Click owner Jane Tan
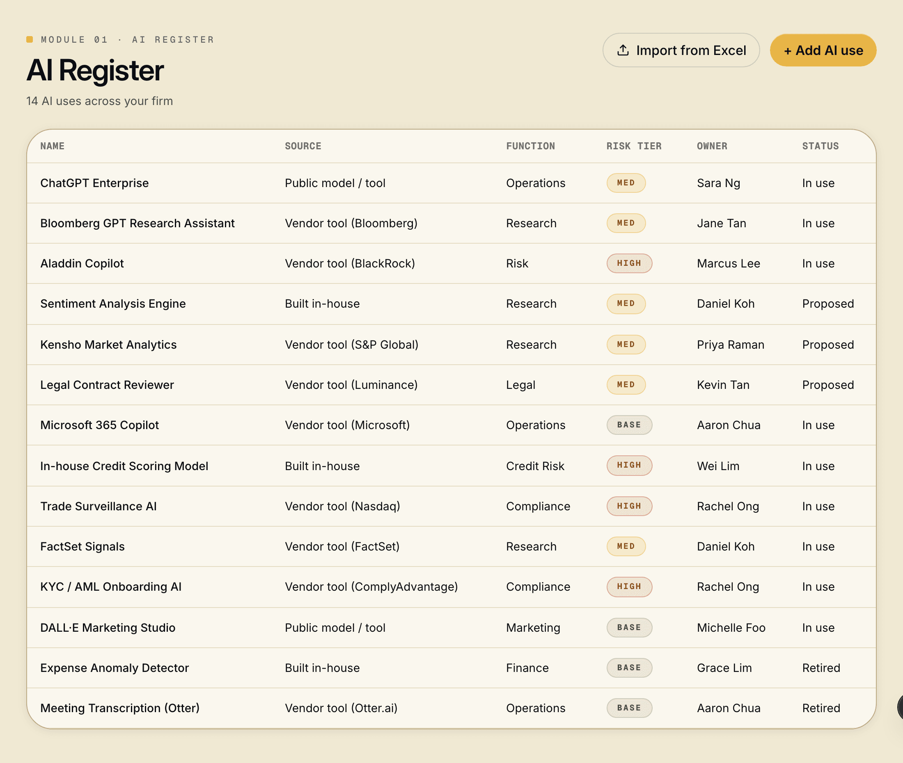 point(721,223)
